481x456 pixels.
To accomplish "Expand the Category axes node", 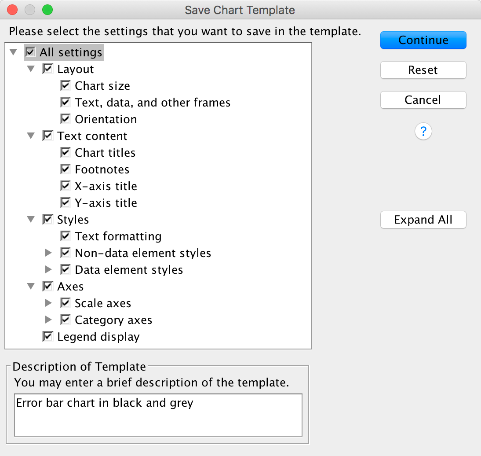I will point(48,320).
